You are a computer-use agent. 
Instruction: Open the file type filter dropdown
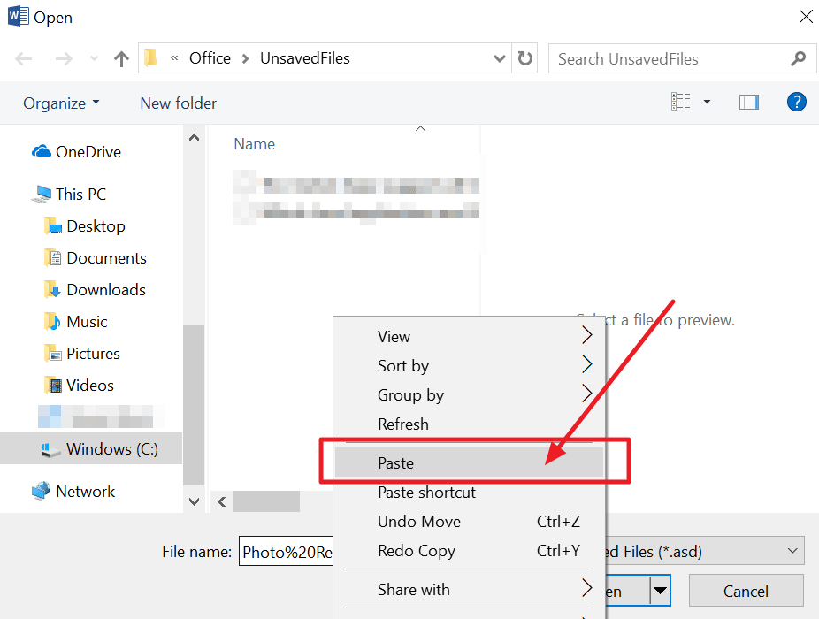(x=788, y=551)
